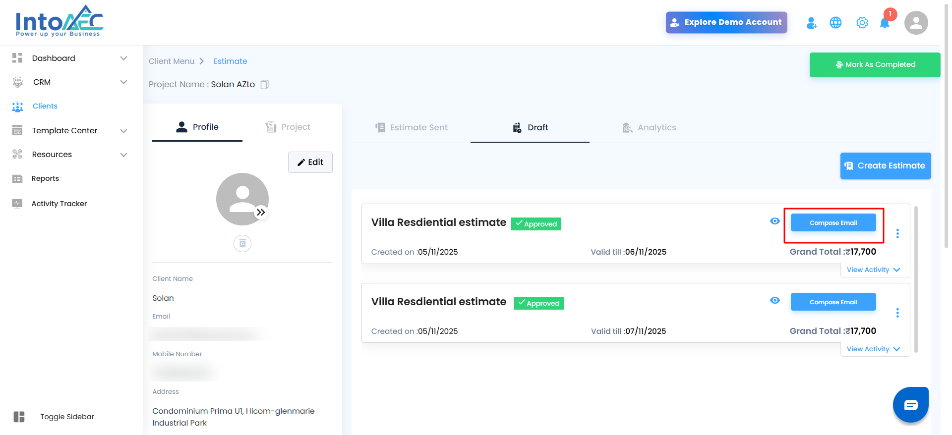This screenshot has width=952, height=435.
Task: Click the delete profile photo icon
Action: [x=242, y=243]
